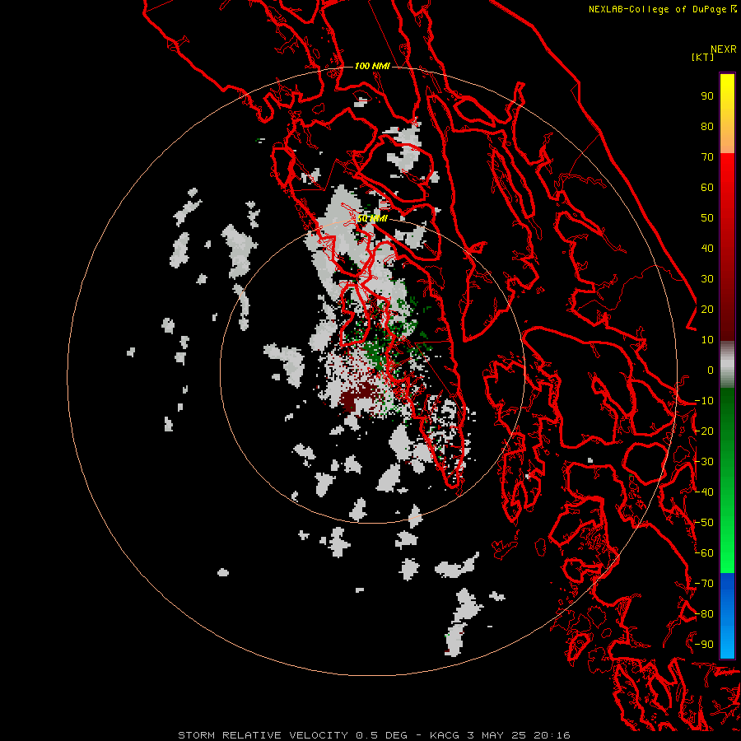
Task: Click the 20 value on the velocity scale
Action: tap(707, 310)
